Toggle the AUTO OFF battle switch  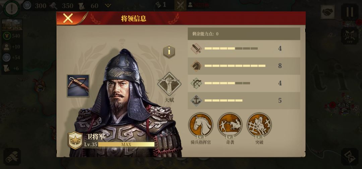pyautogui.click(x=350, y=36)
